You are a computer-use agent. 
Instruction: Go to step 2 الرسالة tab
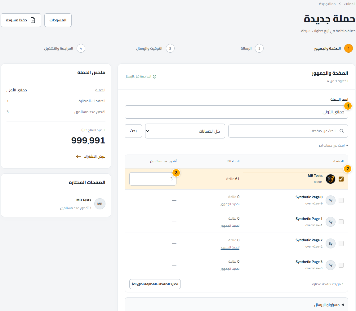223,48
